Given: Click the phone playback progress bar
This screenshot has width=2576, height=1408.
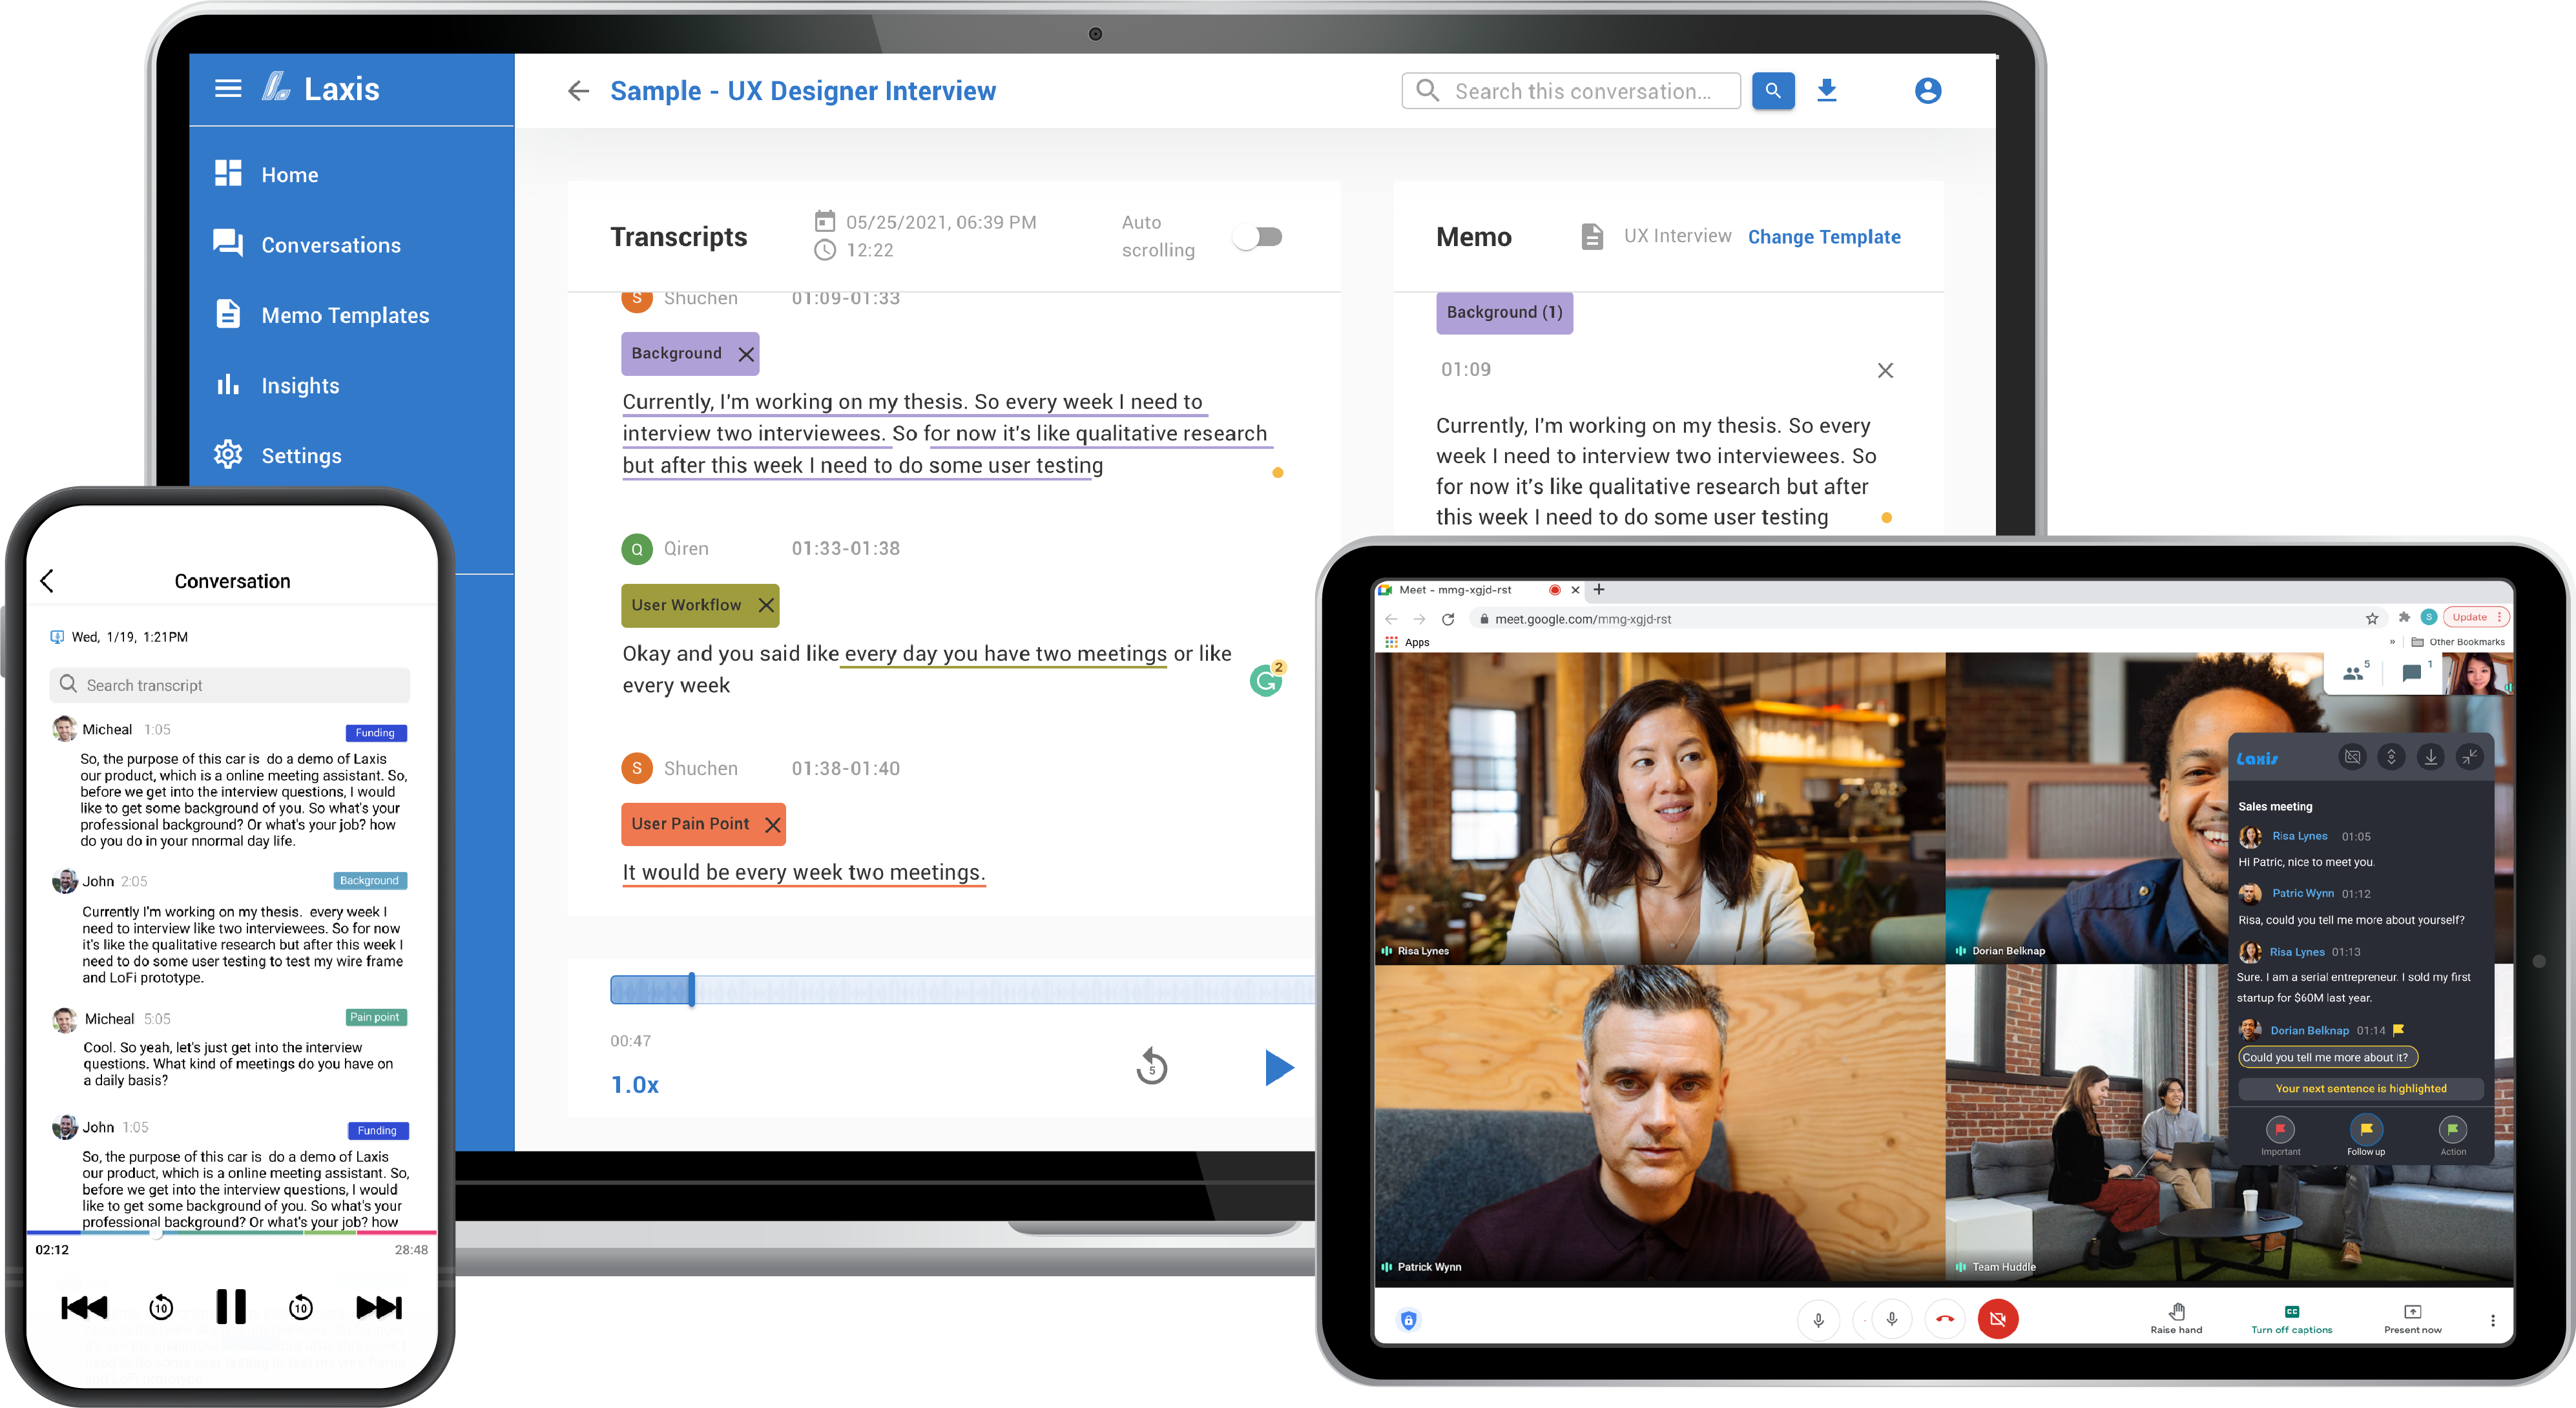Looking at the screenshot, I should [231, 1233].
